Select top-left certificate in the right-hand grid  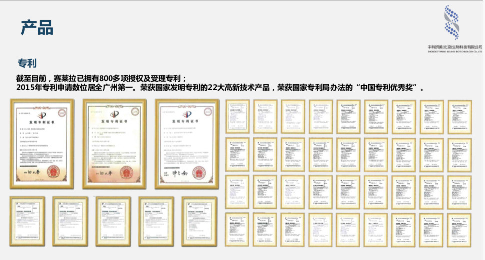click(237, 116)
